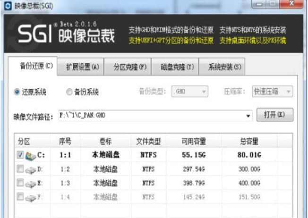
Task: Click the 400.00G total capacity value
Action: (x=249, y=183)
